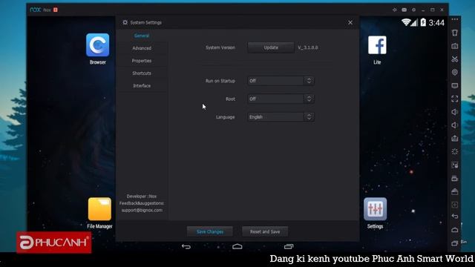Switch to the Properties tab

point(142,61)
